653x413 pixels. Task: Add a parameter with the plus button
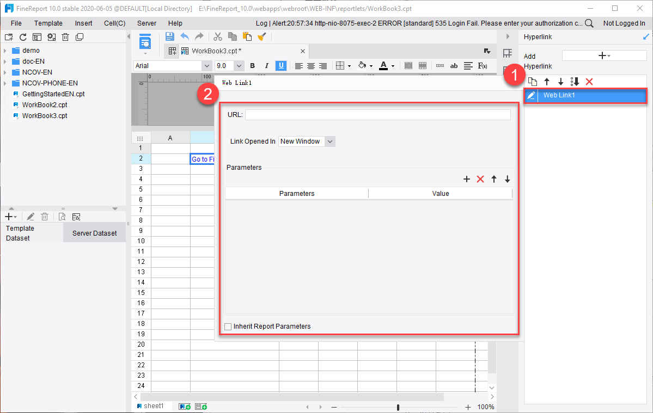click(466, 178)
